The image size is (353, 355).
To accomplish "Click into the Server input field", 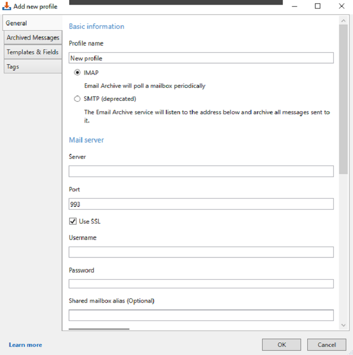I will [201, 171].
